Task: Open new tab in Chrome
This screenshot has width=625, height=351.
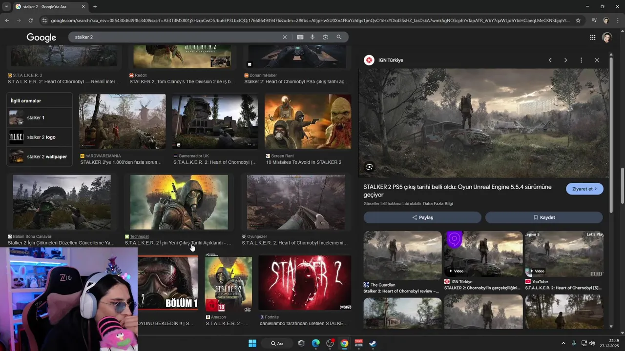Action: (x=95, y=7)
